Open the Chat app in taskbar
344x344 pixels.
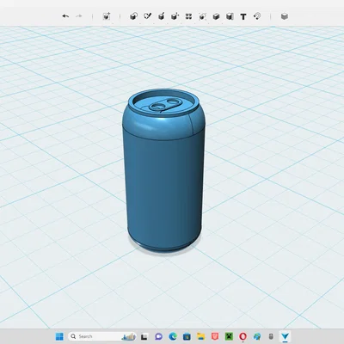pyautogui.click(x=158, y=336)
